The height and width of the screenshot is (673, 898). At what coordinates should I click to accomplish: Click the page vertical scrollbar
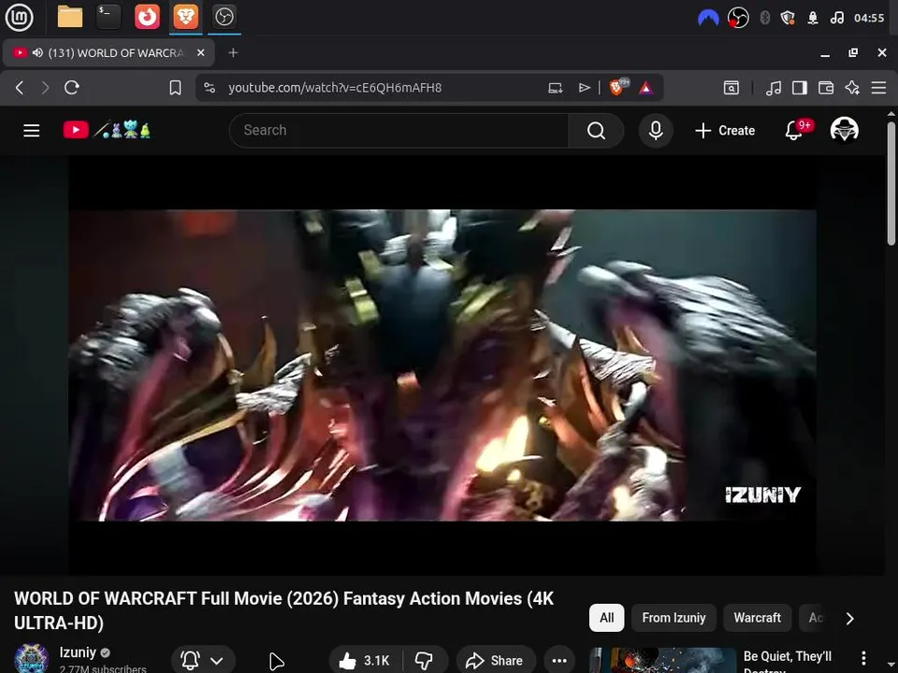[x=891, y=183]
